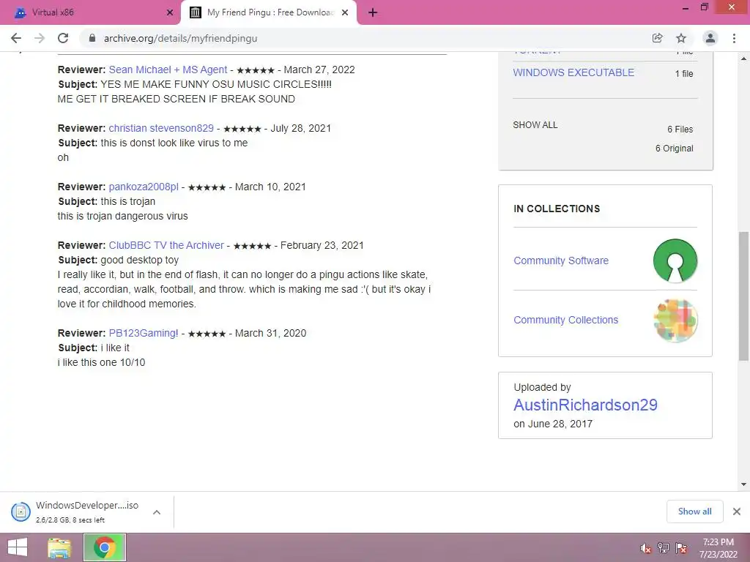
Task: Select the My Friend Pingu tab
Action: [x=269, y=12]
